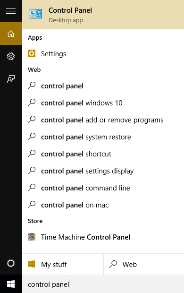Select 'control panel windows 10' suggestion

103,103
